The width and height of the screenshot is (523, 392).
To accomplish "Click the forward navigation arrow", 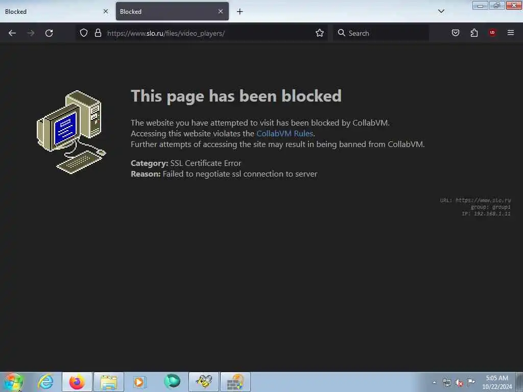I will [x=31, y=33].
